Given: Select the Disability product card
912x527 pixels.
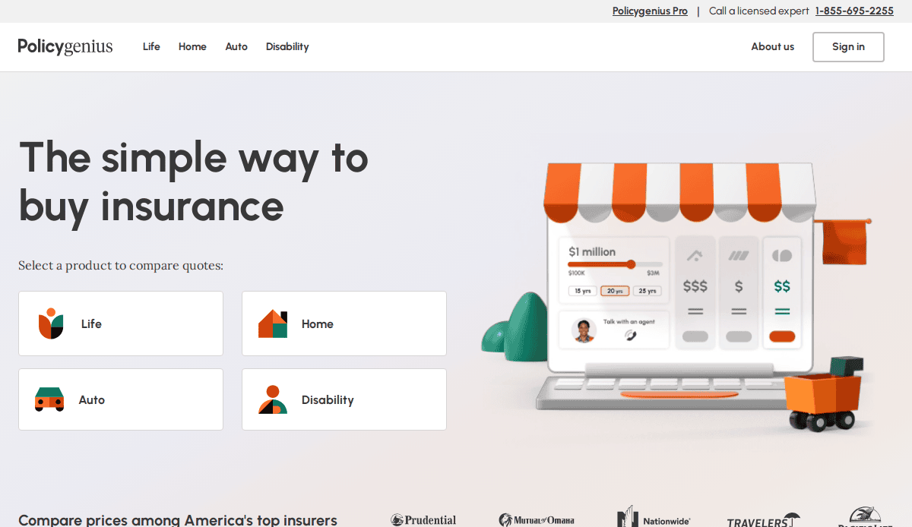Looking at the screenshot, I should [344, 399].
